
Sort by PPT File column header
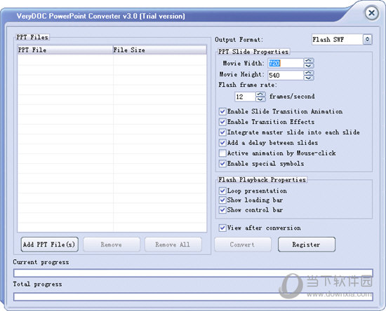(65, 50)
